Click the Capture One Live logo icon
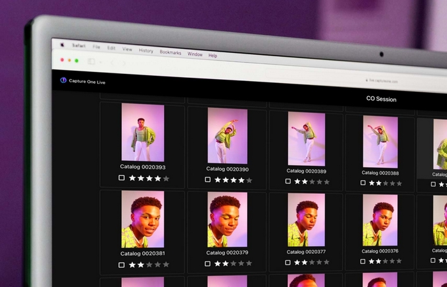 63,80
